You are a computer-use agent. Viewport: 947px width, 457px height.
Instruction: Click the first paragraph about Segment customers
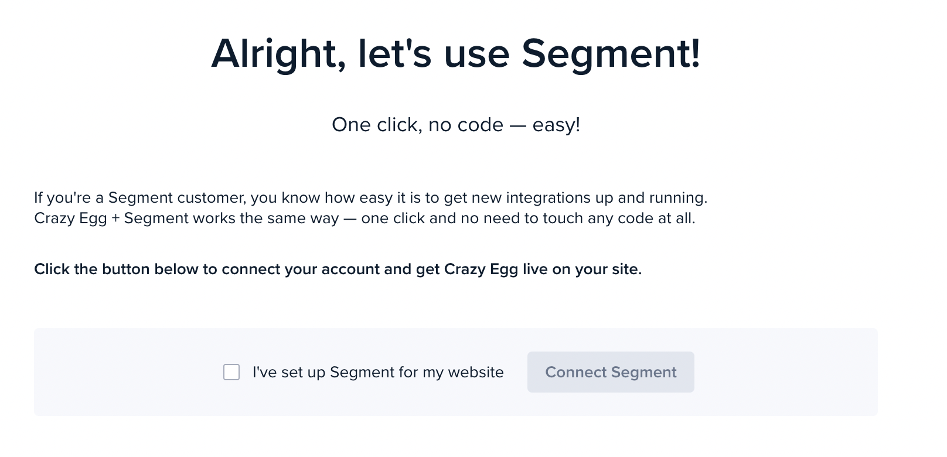[371, 197]
